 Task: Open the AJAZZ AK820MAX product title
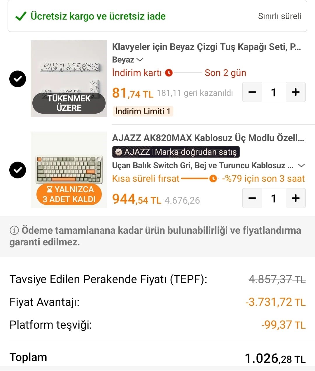point(208,138)
